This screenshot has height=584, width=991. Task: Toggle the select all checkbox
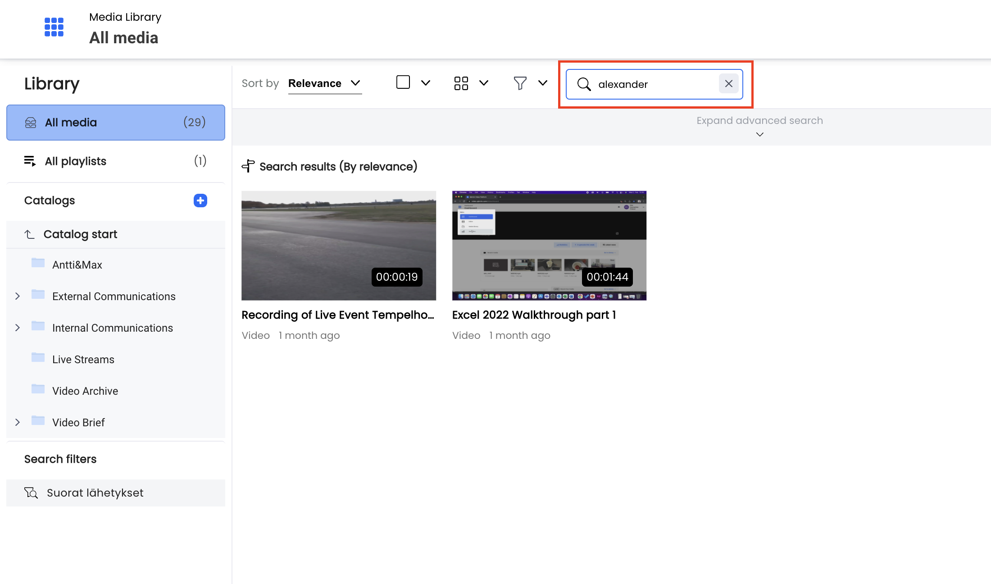click(x=403, y=82)
